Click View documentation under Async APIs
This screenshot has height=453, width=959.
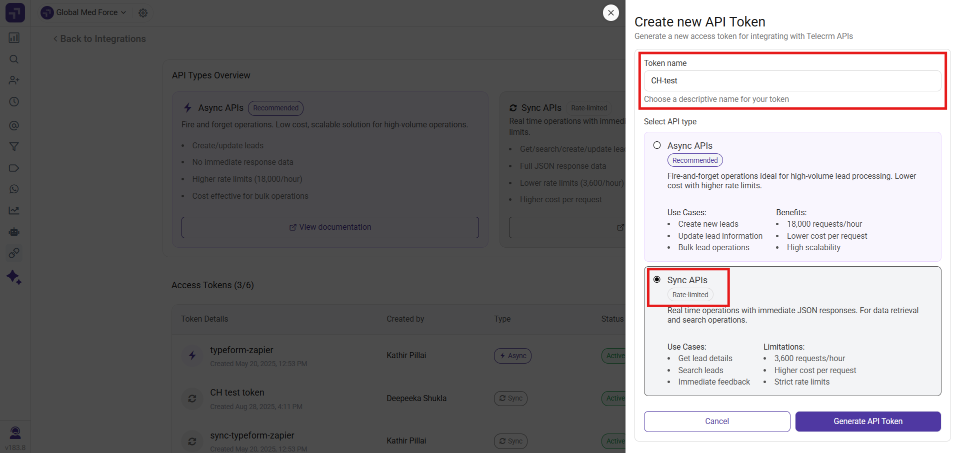coord(330,227)
